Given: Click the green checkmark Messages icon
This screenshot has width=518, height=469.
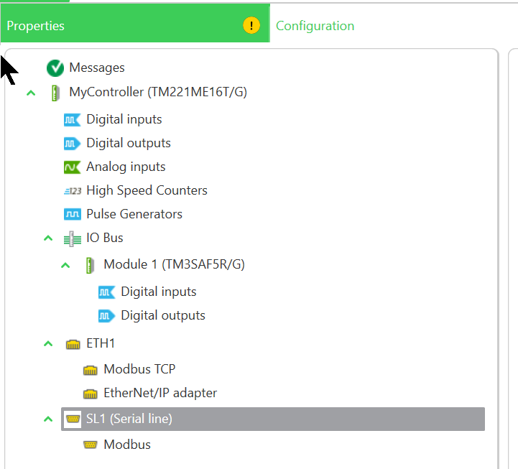Looking at the screenshot, I should [55, 68].
